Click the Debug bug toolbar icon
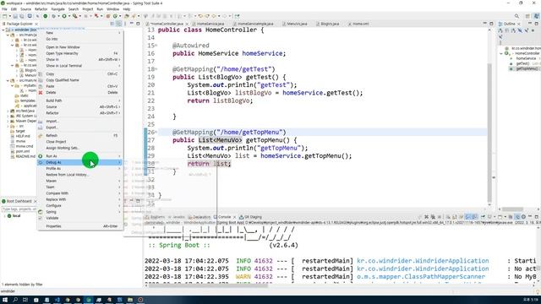541x304 pixels. tap(53, 16)
